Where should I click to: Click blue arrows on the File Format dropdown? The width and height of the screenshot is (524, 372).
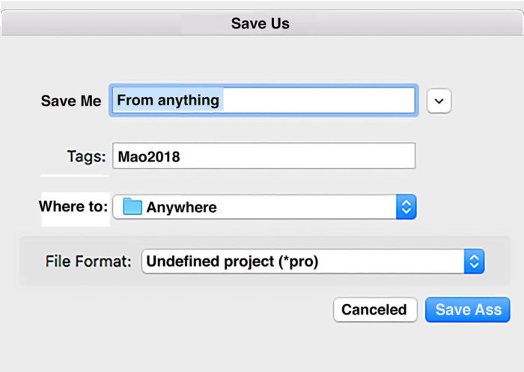point(474,261)
